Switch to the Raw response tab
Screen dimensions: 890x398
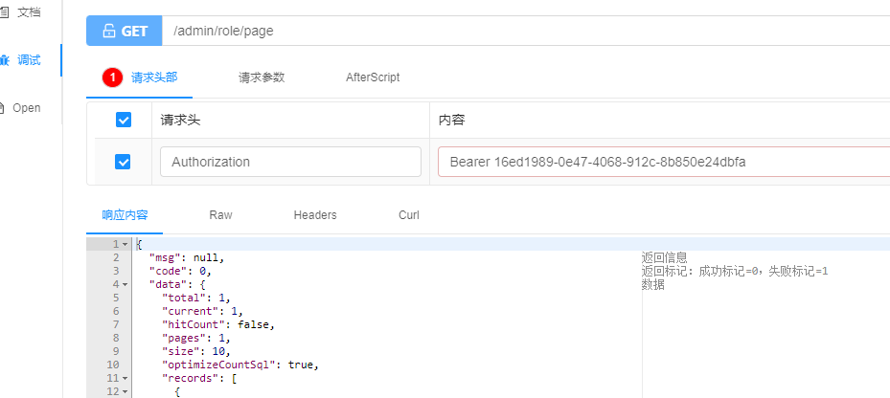pos(220,215)
